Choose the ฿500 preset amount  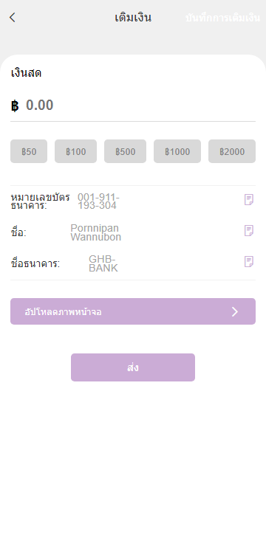tap(125, 151)
